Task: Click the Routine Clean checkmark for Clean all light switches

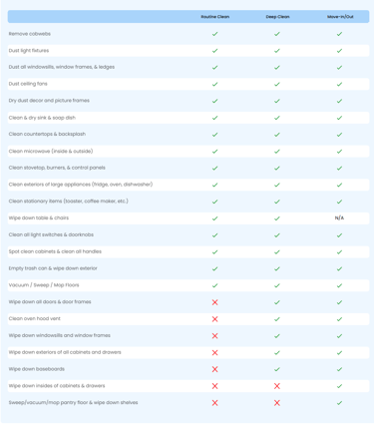Action: coord(215,235)
